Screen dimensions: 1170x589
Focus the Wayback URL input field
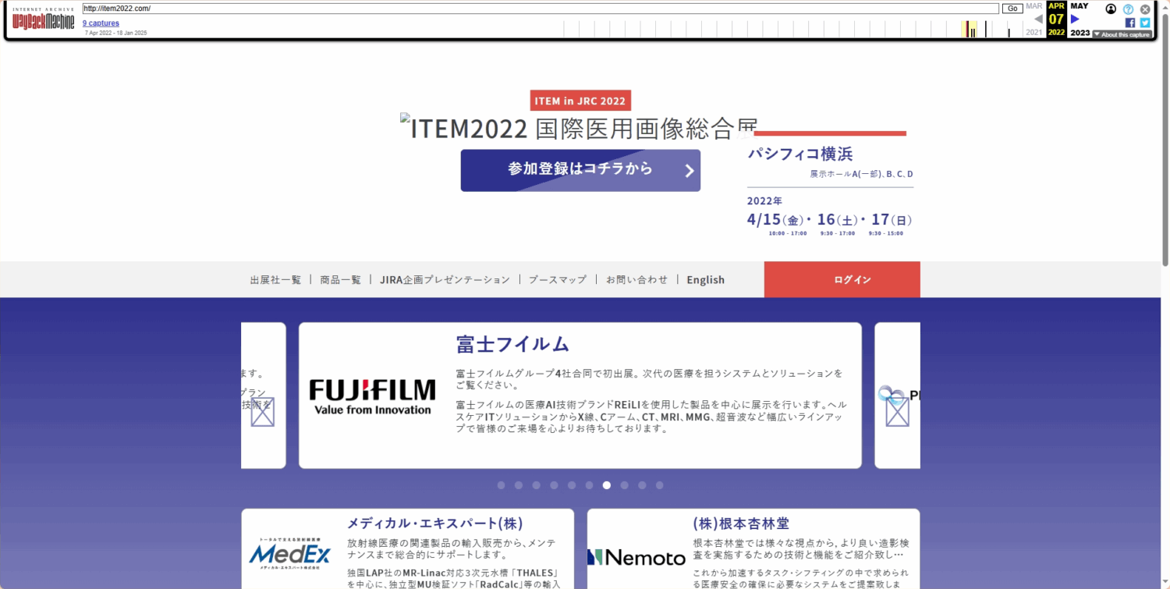click(541, 9)
